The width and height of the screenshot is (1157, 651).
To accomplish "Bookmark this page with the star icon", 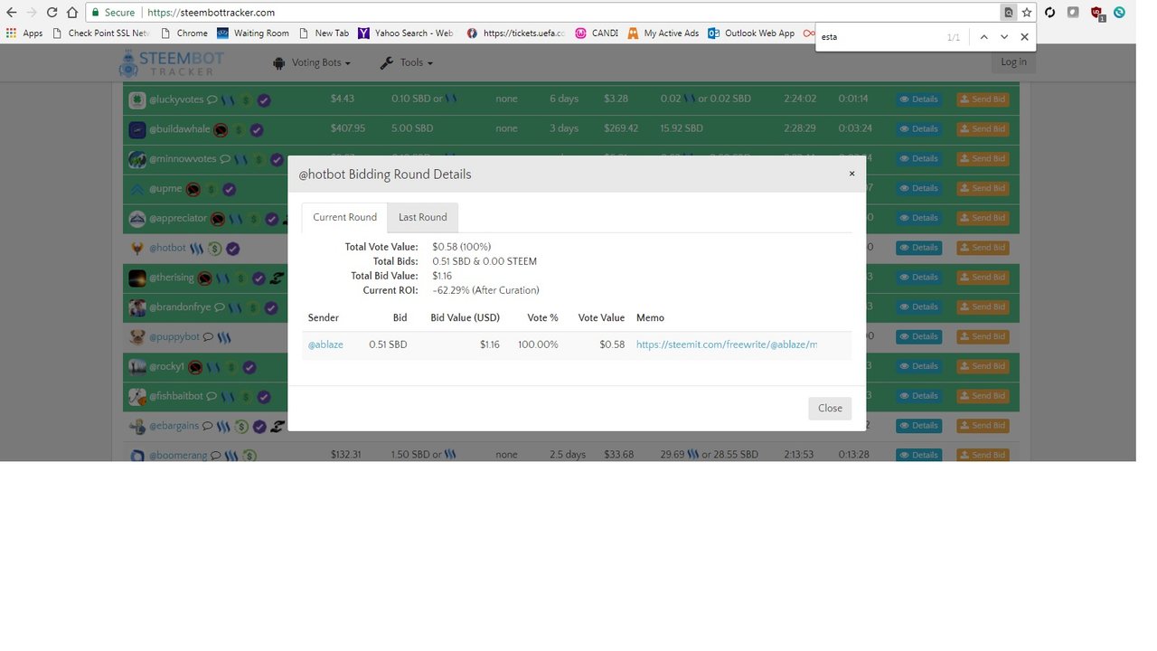I will pyautogui.click(x=1027, y=13).
